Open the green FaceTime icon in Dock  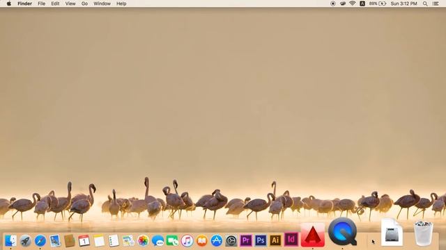(172, 241)
